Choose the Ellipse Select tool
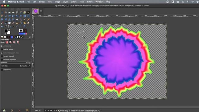The image size is (199, 112). (x=13, y=12)
